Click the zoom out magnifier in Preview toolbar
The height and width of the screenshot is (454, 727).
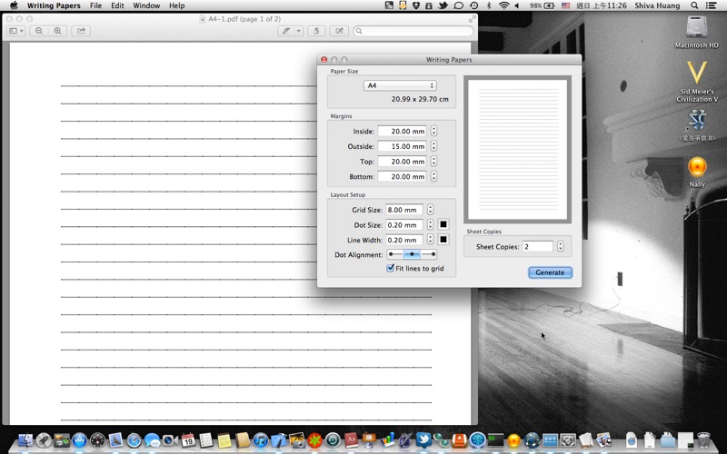39,31
